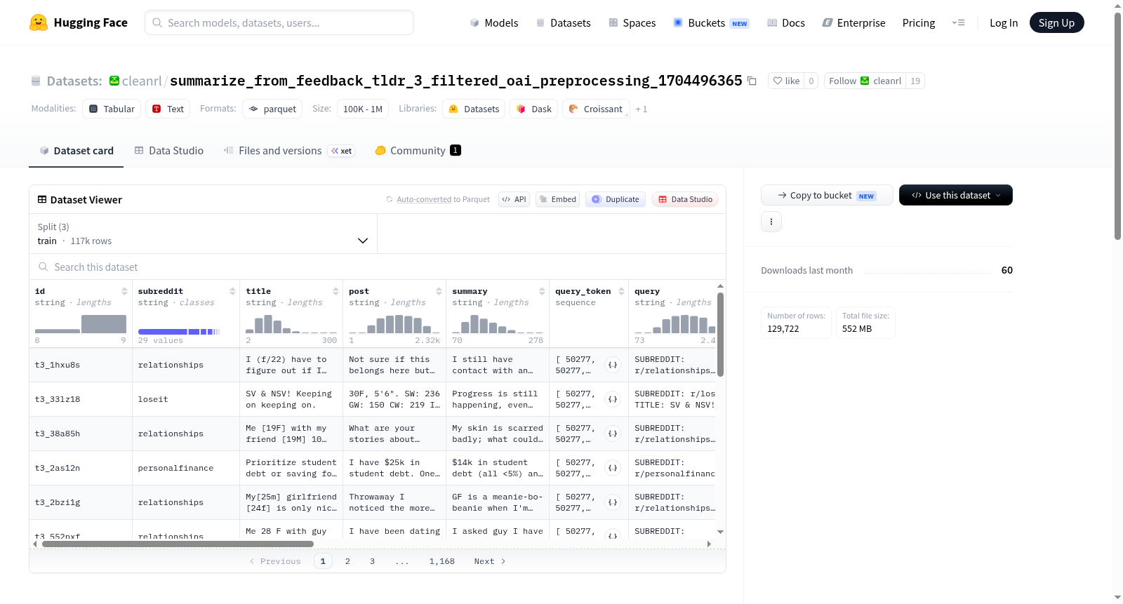Expand the Use this dataset menu
Screen dimensions: 1123x604
[955, 195]
